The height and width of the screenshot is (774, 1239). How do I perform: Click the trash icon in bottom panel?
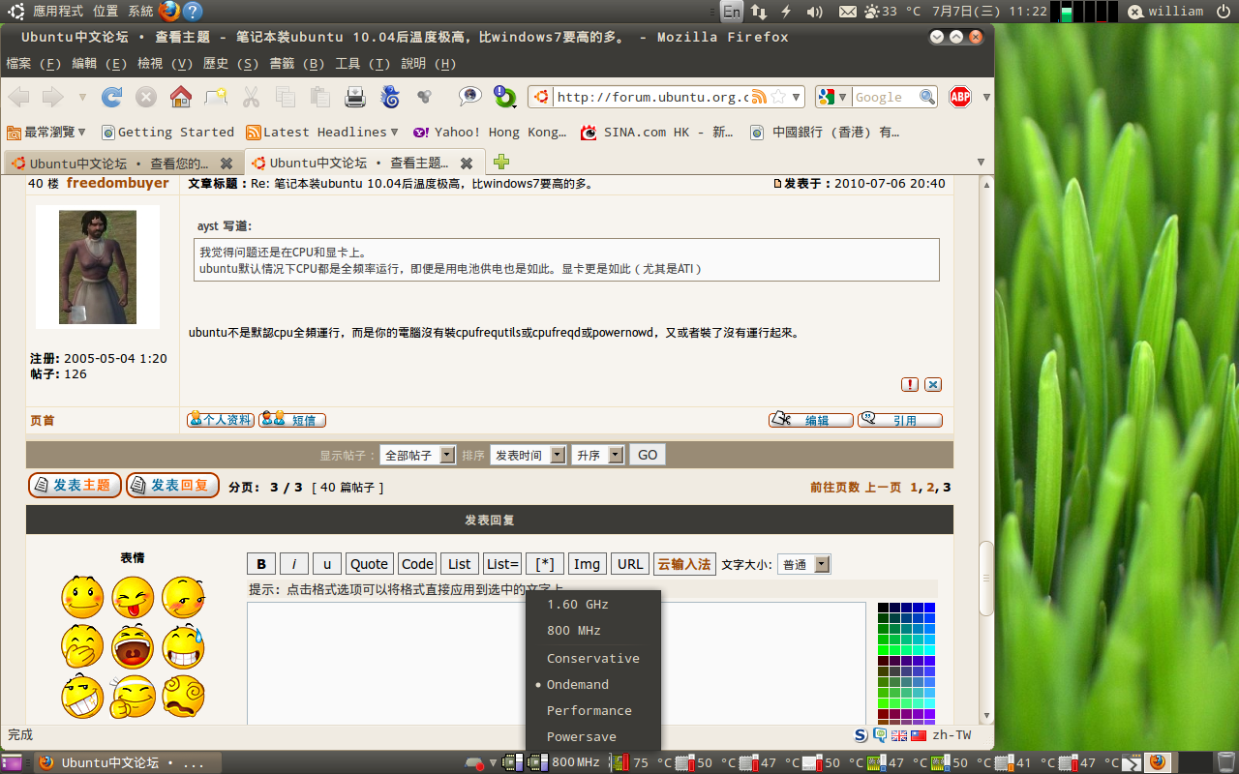click(1225, 762)
